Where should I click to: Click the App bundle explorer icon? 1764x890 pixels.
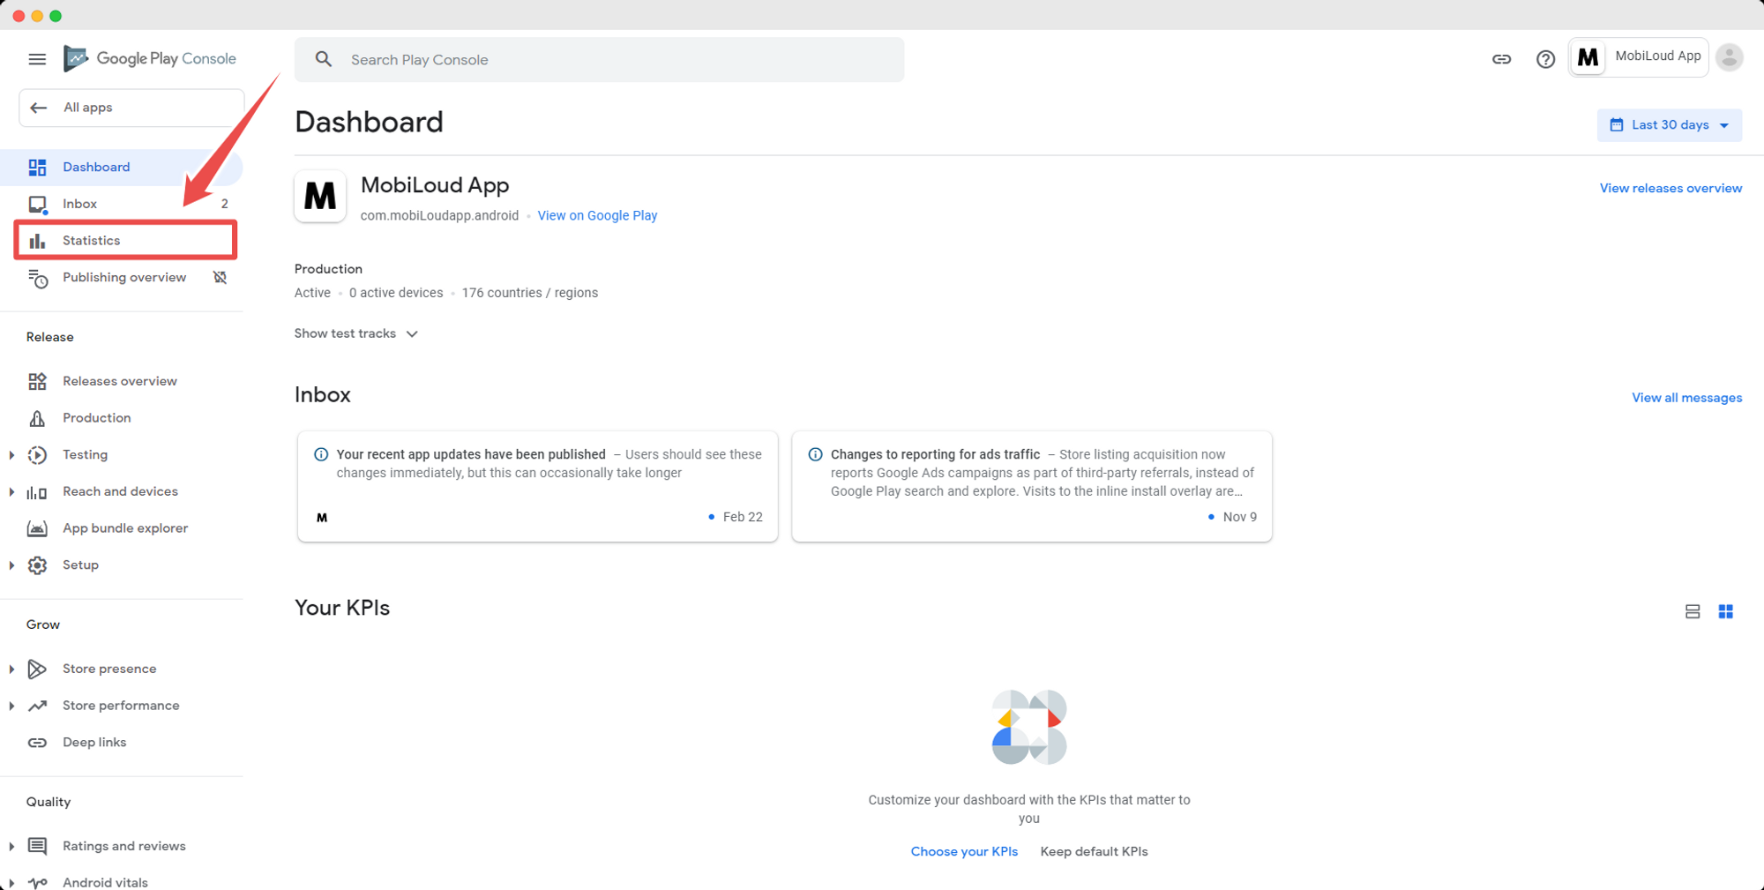37,528
